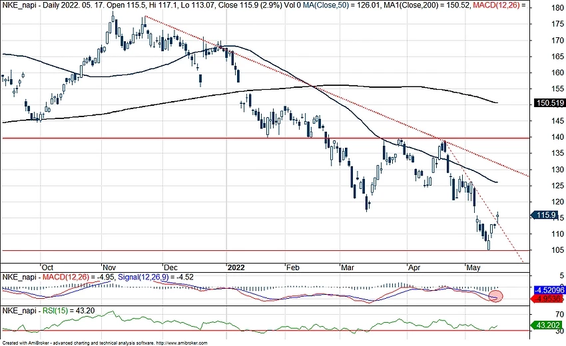Click the 2022 label on time axis
The height and width of the screenshot is (346, 566).
pyautogui.click(x=236, y=267)
